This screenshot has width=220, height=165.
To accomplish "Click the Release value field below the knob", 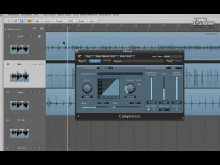I will point(130,97).
